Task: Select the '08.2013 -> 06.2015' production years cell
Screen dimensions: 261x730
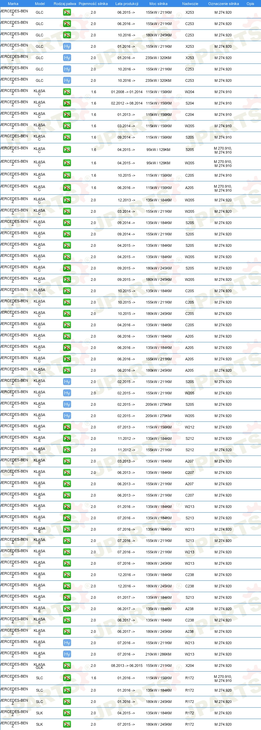Action: click(127, 666)
